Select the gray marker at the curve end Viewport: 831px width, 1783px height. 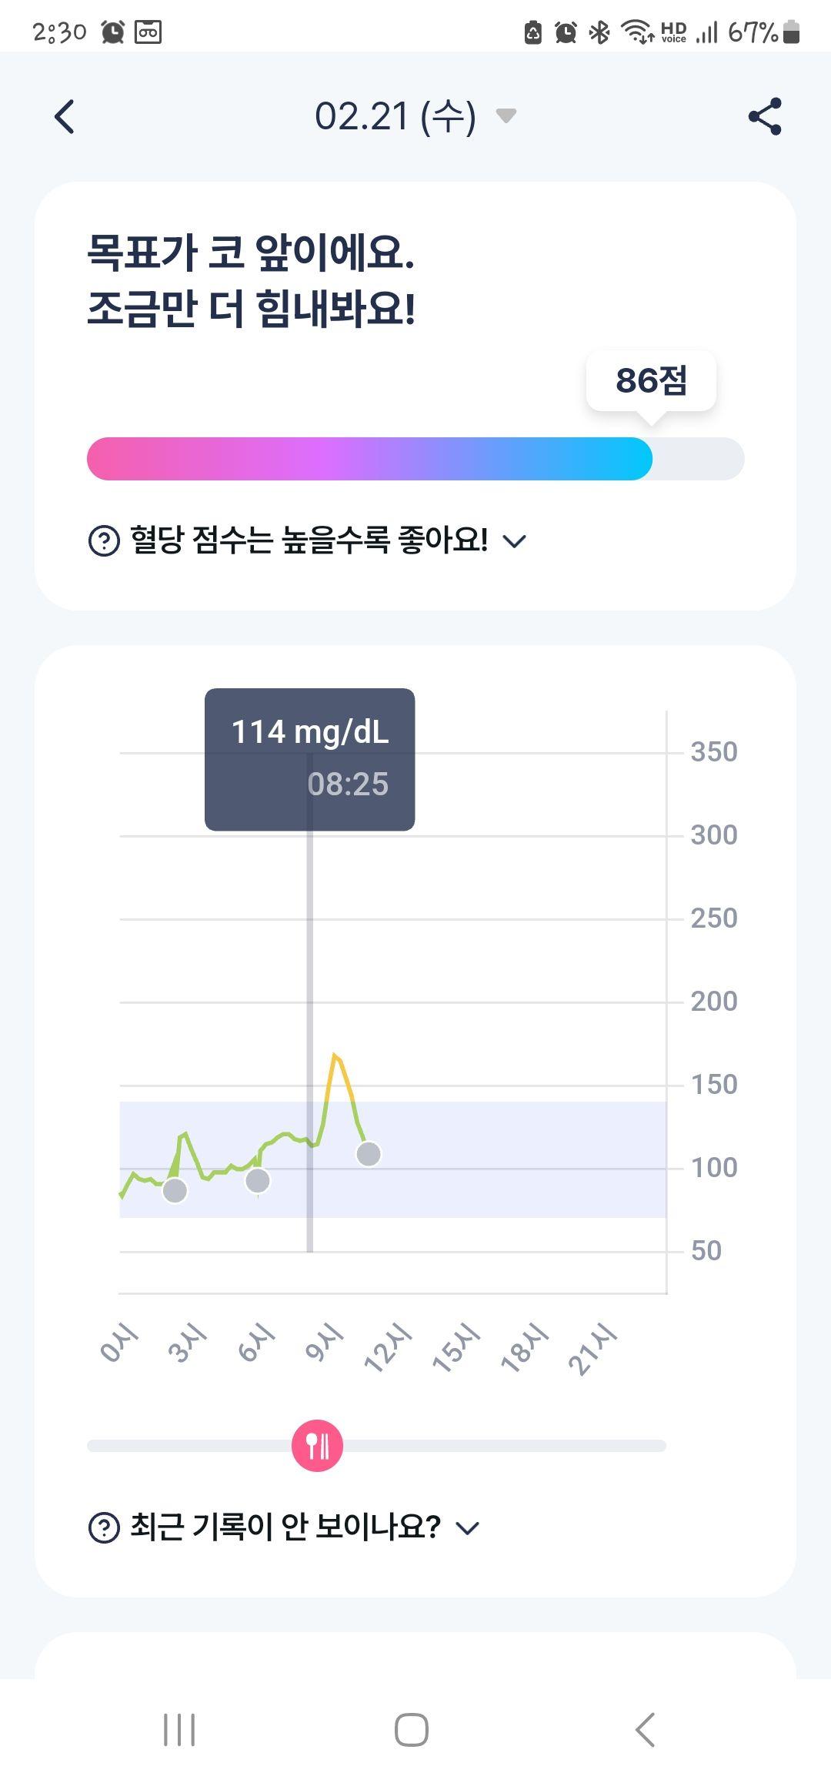(x=369, y=1153)
